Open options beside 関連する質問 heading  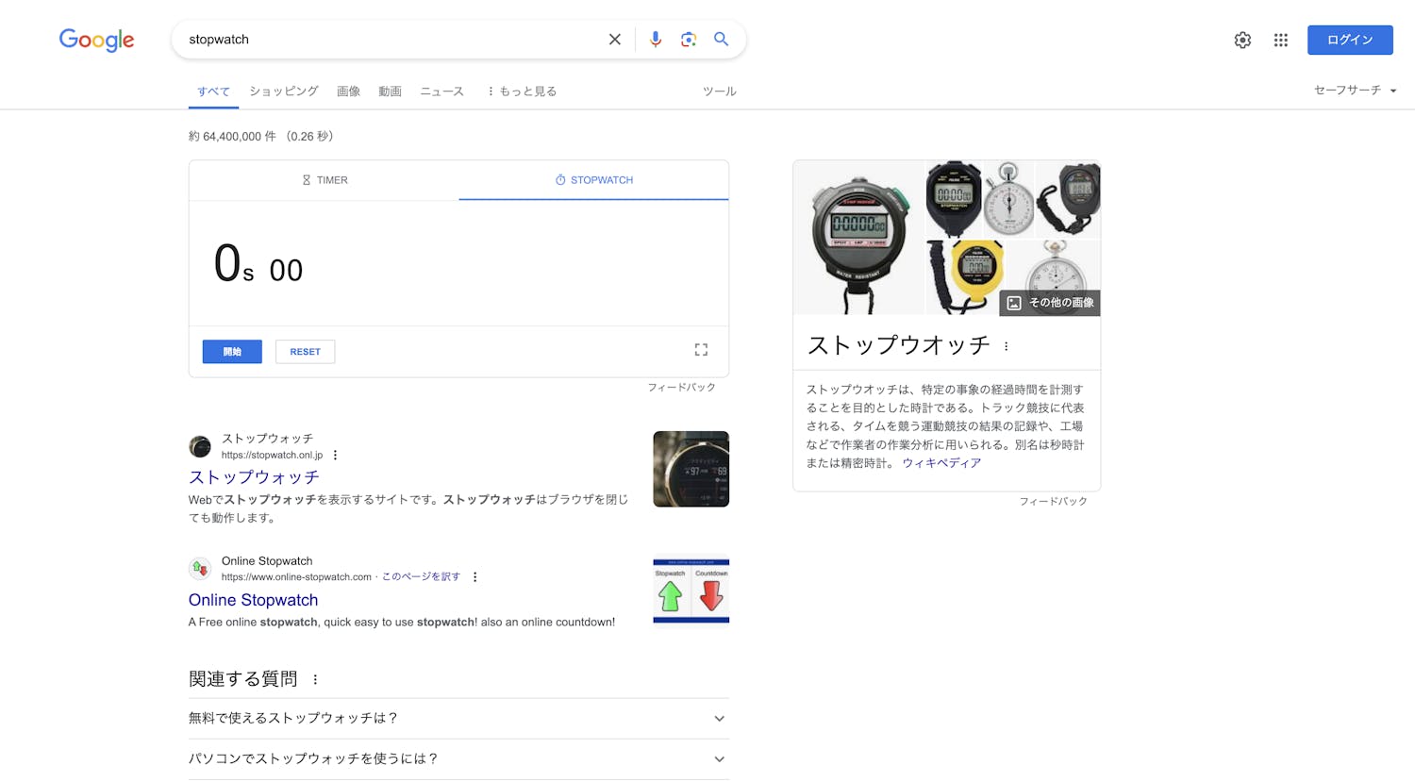(315, 679)
